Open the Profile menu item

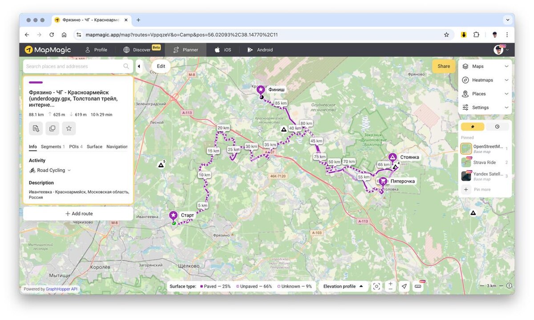96,50
